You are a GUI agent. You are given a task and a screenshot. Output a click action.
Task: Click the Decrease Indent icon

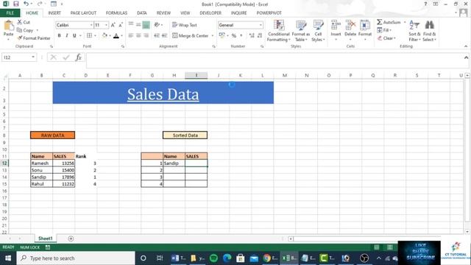tap(157, 35)
